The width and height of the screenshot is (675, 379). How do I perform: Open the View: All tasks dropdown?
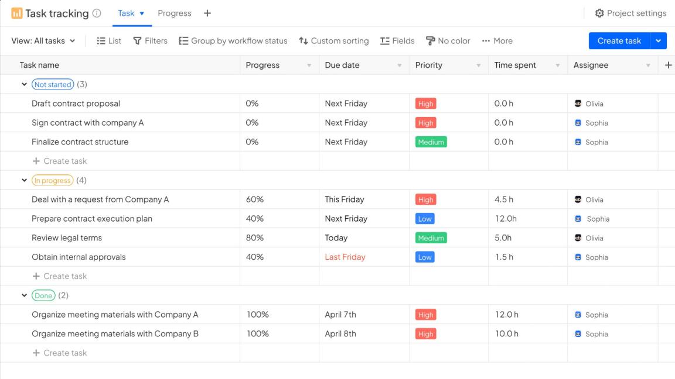(43, 41)
